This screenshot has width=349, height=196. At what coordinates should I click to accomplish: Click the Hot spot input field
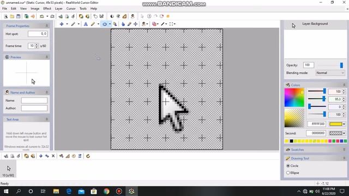tap(38, 34)
